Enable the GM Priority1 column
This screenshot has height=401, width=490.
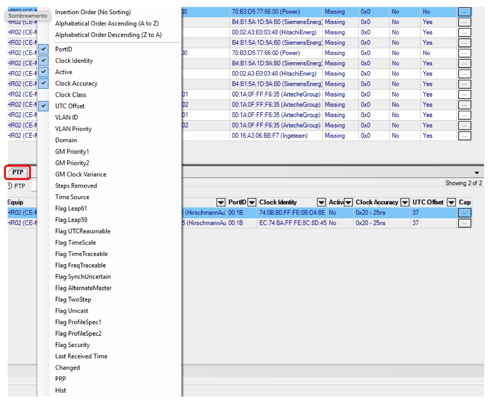[72, 151]
